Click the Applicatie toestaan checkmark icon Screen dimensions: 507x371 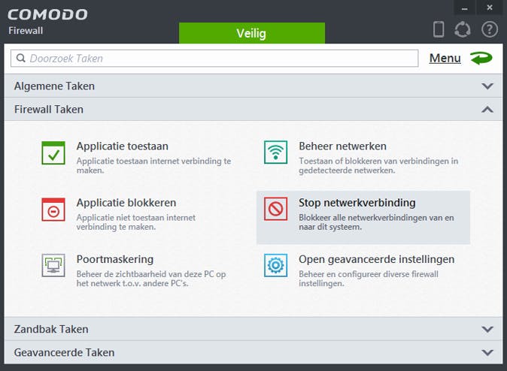[x=53, y=152]
